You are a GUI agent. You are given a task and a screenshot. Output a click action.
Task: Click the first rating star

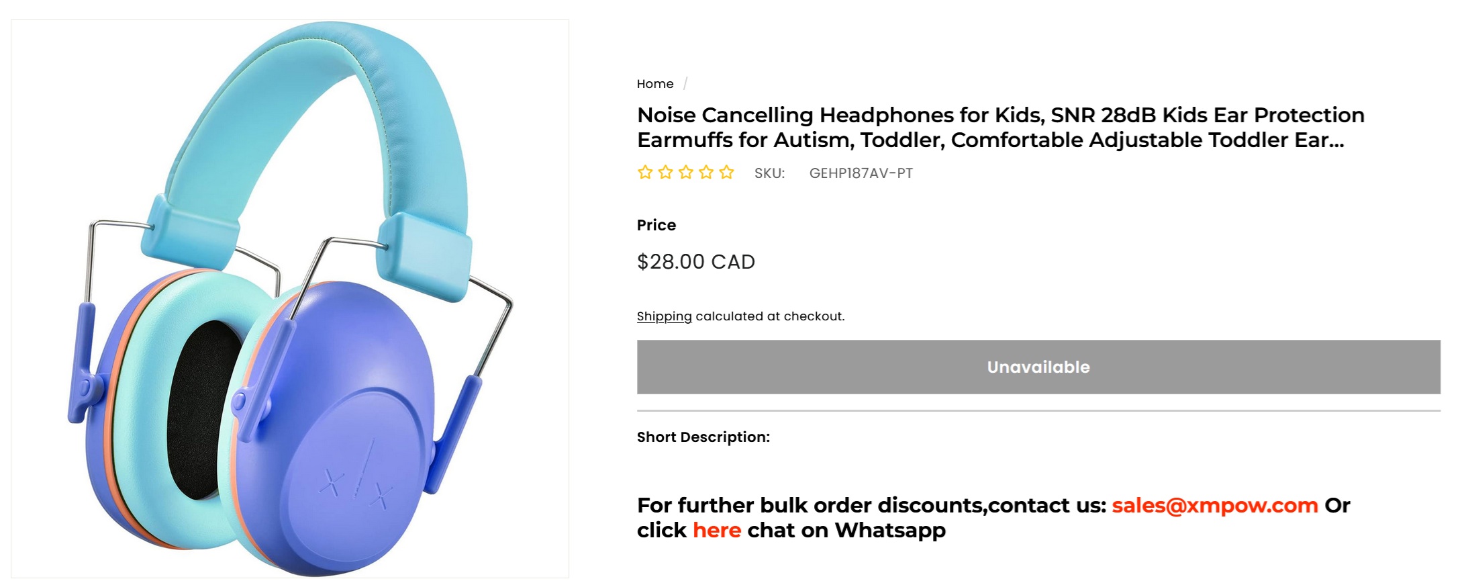(x=645, y=173)
